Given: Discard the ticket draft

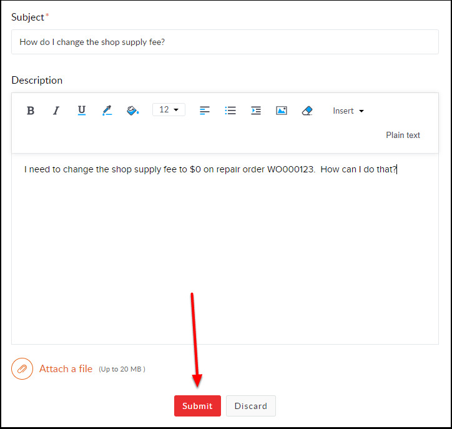Looking at the screenshot, I should (251, 406).
